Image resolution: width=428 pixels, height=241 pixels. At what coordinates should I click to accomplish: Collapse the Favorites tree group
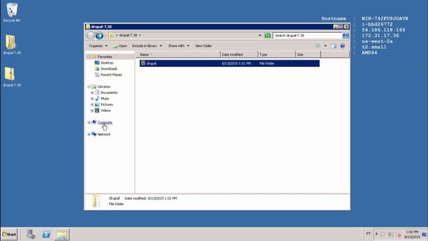click(89, 57)
